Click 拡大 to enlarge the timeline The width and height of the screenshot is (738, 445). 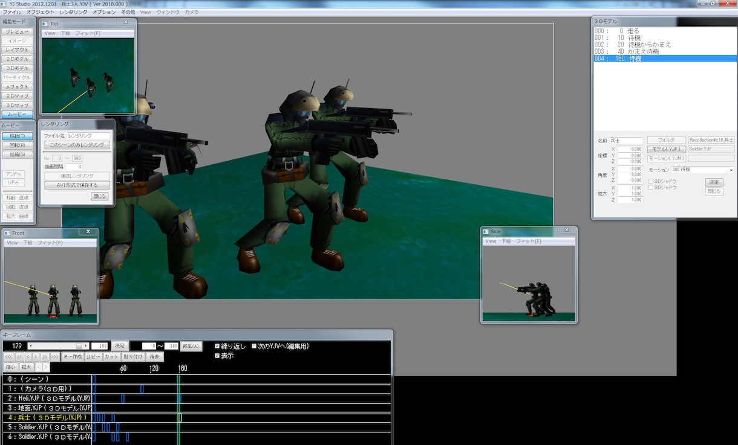tap(26, 367)
